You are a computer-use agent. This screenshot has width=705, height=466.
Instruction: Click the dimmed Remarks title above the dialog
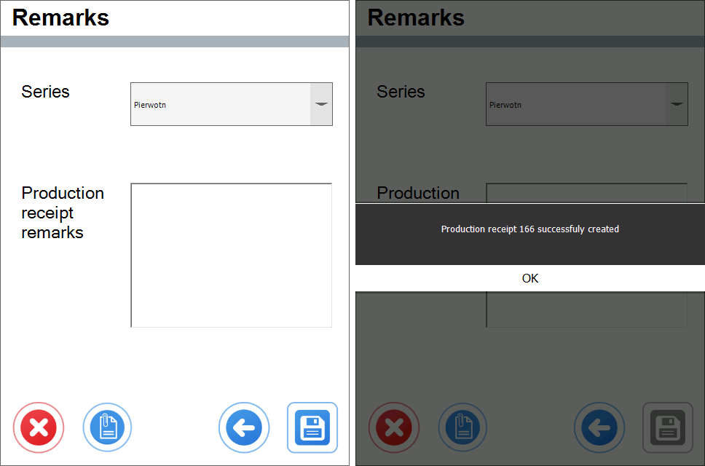coord(416,17)
